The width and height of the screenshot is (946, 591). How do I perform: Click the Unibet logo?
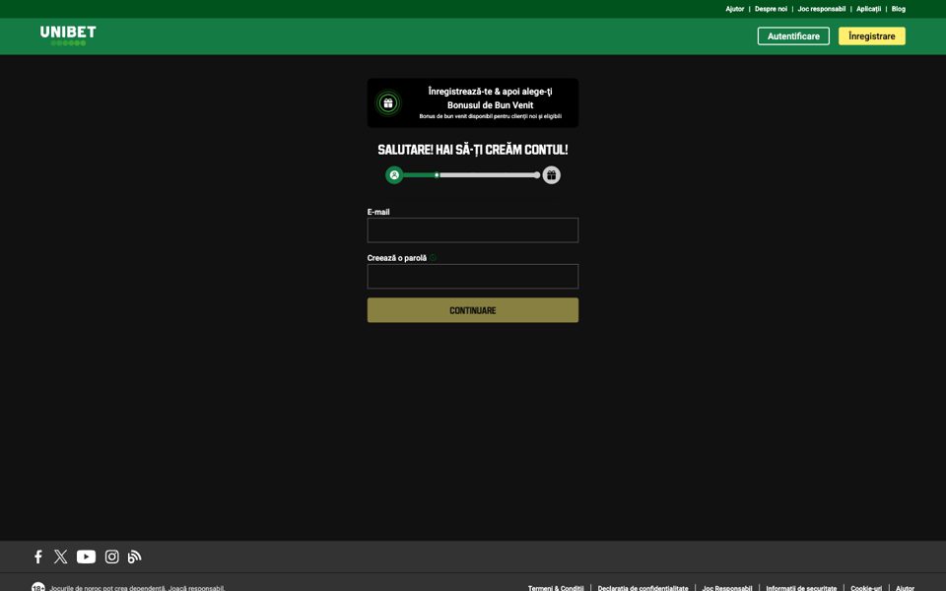(68, 35)
